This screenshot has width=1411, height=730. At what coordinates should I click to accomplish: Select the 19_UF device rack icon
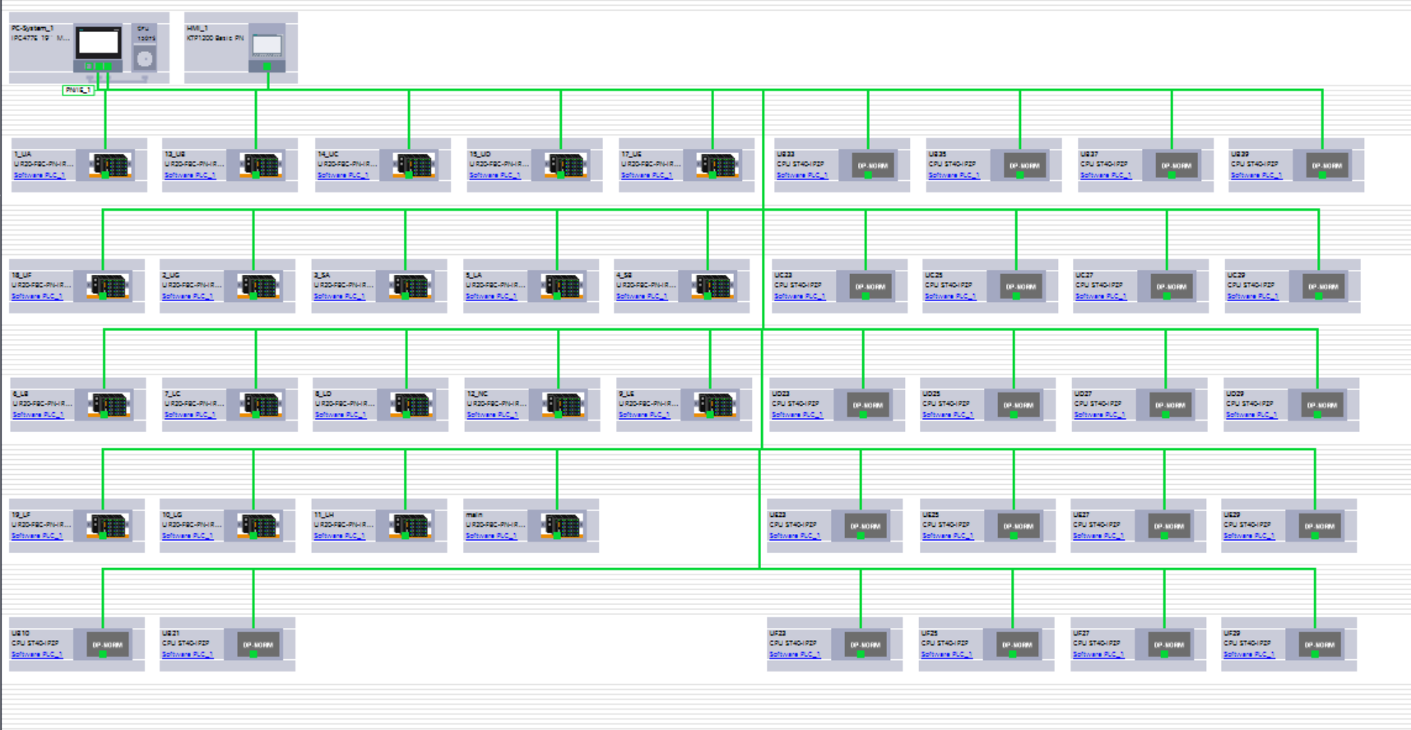coord(108,525)
